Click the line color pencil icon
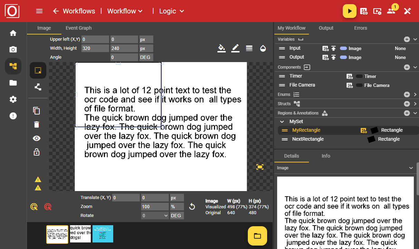Viewport: 419px width, 249px height. [235, 48]
